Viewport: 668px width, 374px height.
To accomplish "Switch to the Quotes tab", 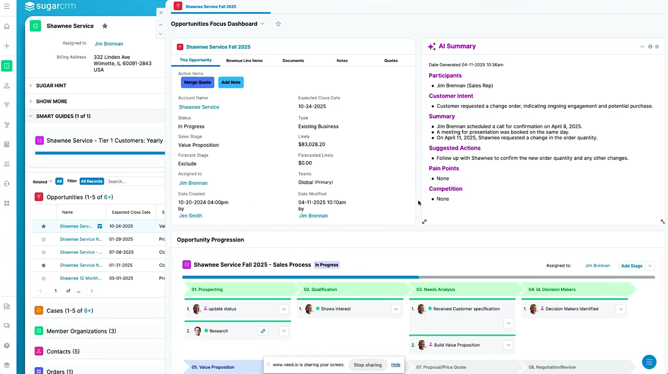I will tap(391, 60).
